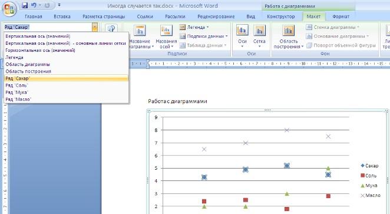This screenshot has width=390, height=214.
Task: Open the Сетка gridlines button
Action: tap(259, 37)
